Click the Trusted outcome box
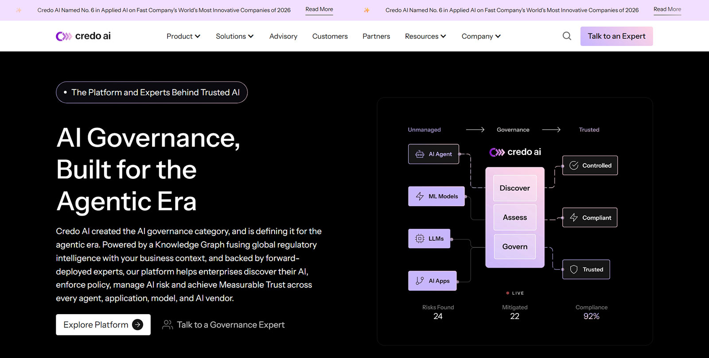709x358 pixels. (x=586, y=269)
